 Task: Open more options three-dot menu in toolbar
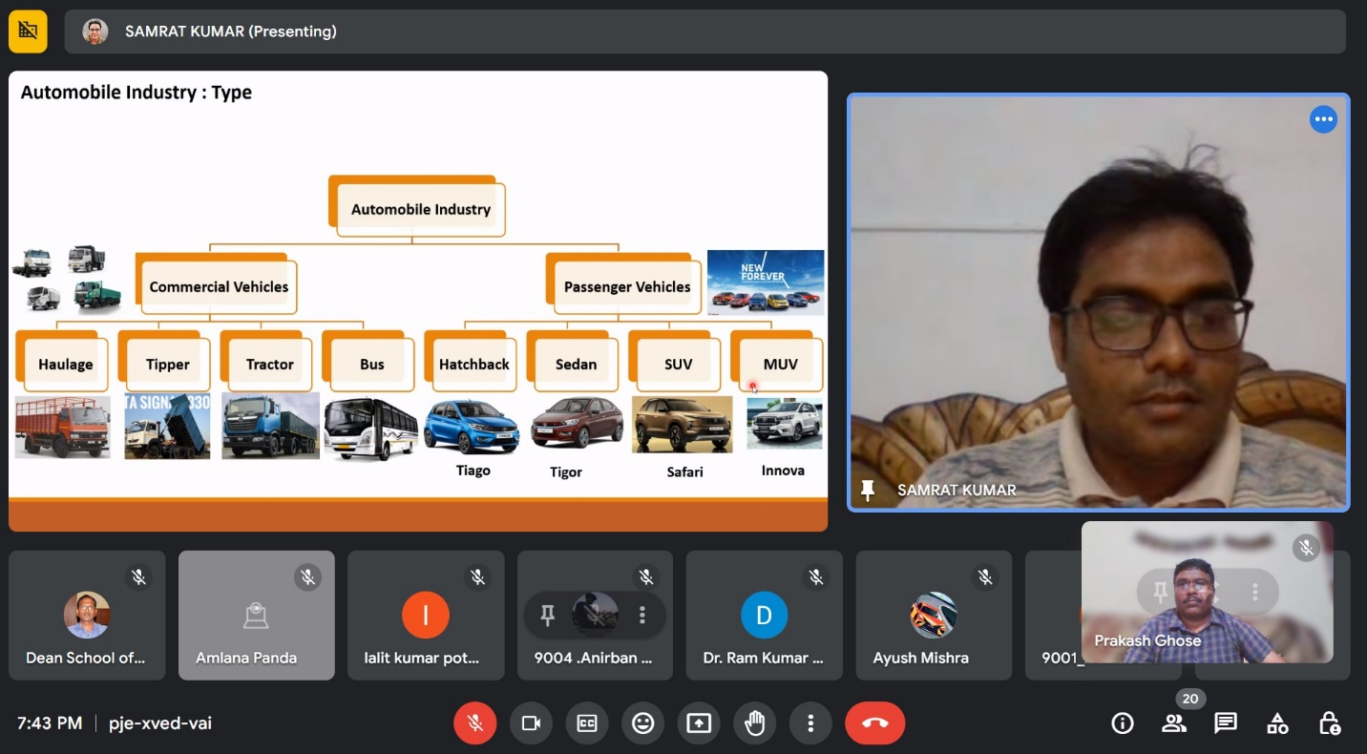[x=810, y=723]
